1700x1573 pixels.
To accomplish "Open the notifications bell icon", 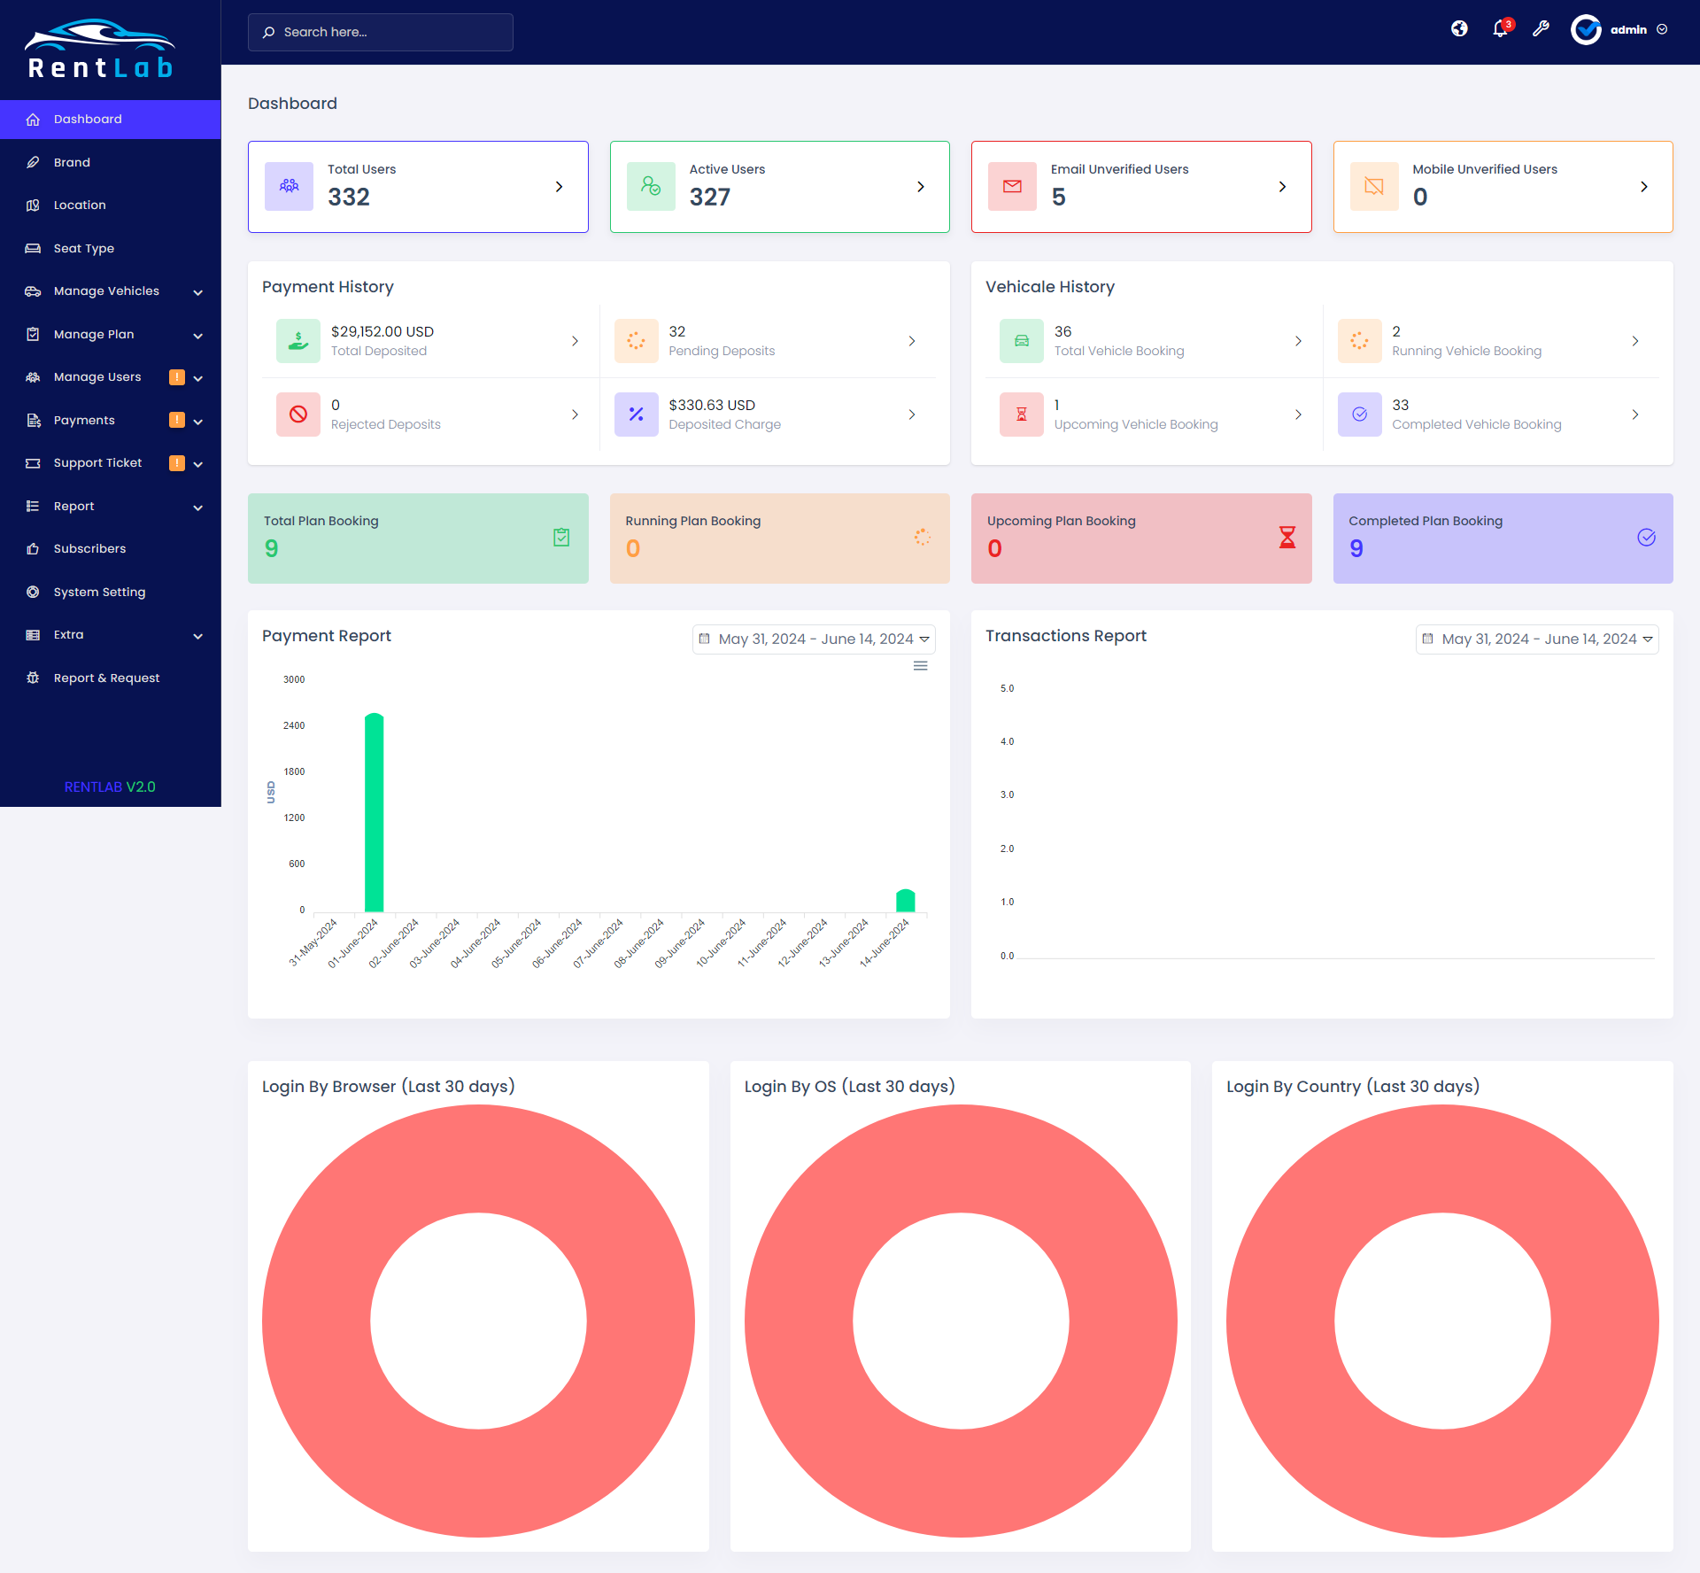I will click(x=1500, y=29).
